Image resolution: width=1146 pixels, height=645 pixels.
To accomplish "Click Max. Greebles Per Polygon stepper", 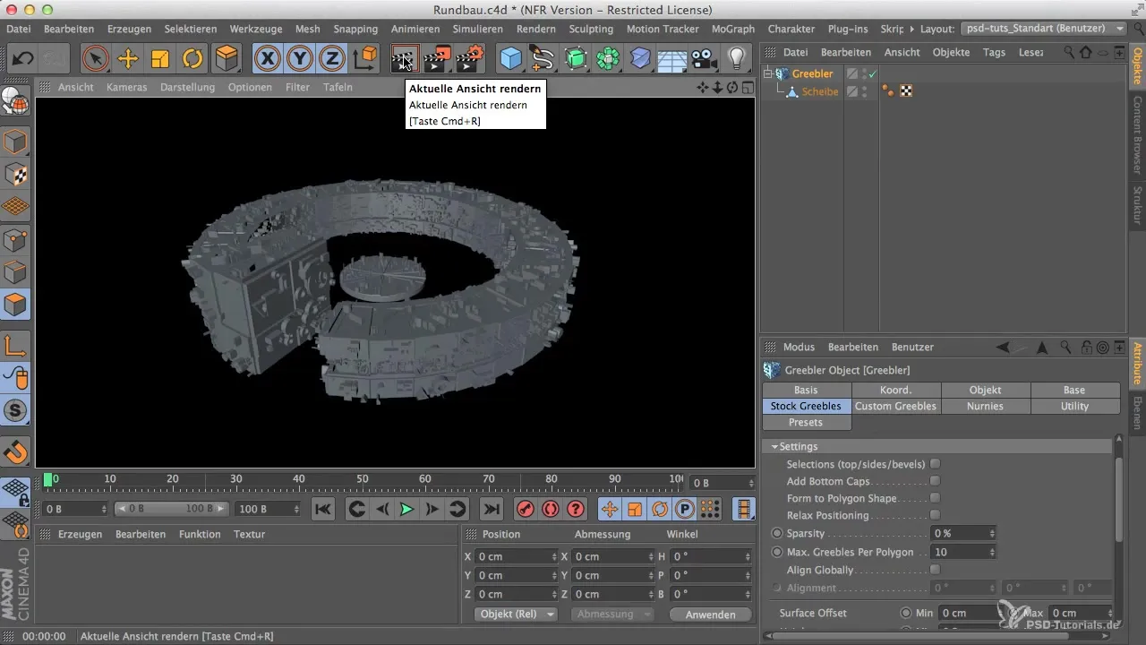I will click(992, 552).
